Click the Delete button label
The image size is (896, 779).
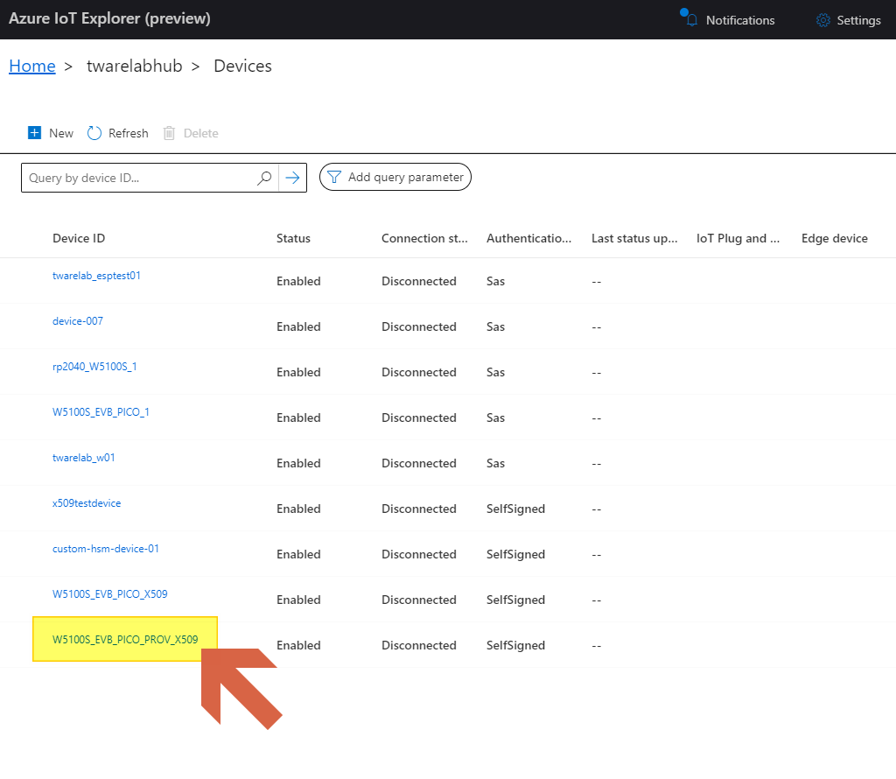[201, 133]
